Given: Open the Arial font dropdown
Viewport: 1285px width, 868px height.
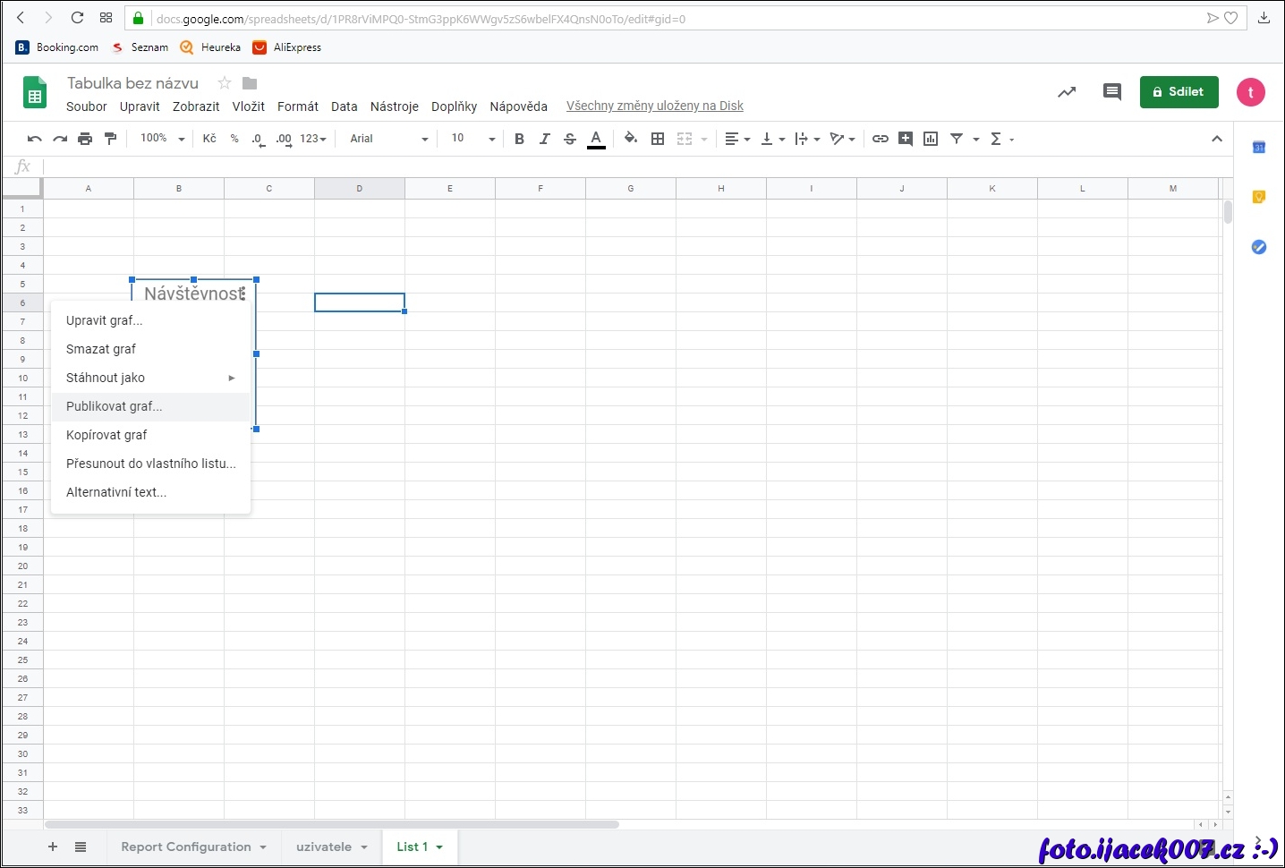Looking at the screenshot, I should 388,139.
